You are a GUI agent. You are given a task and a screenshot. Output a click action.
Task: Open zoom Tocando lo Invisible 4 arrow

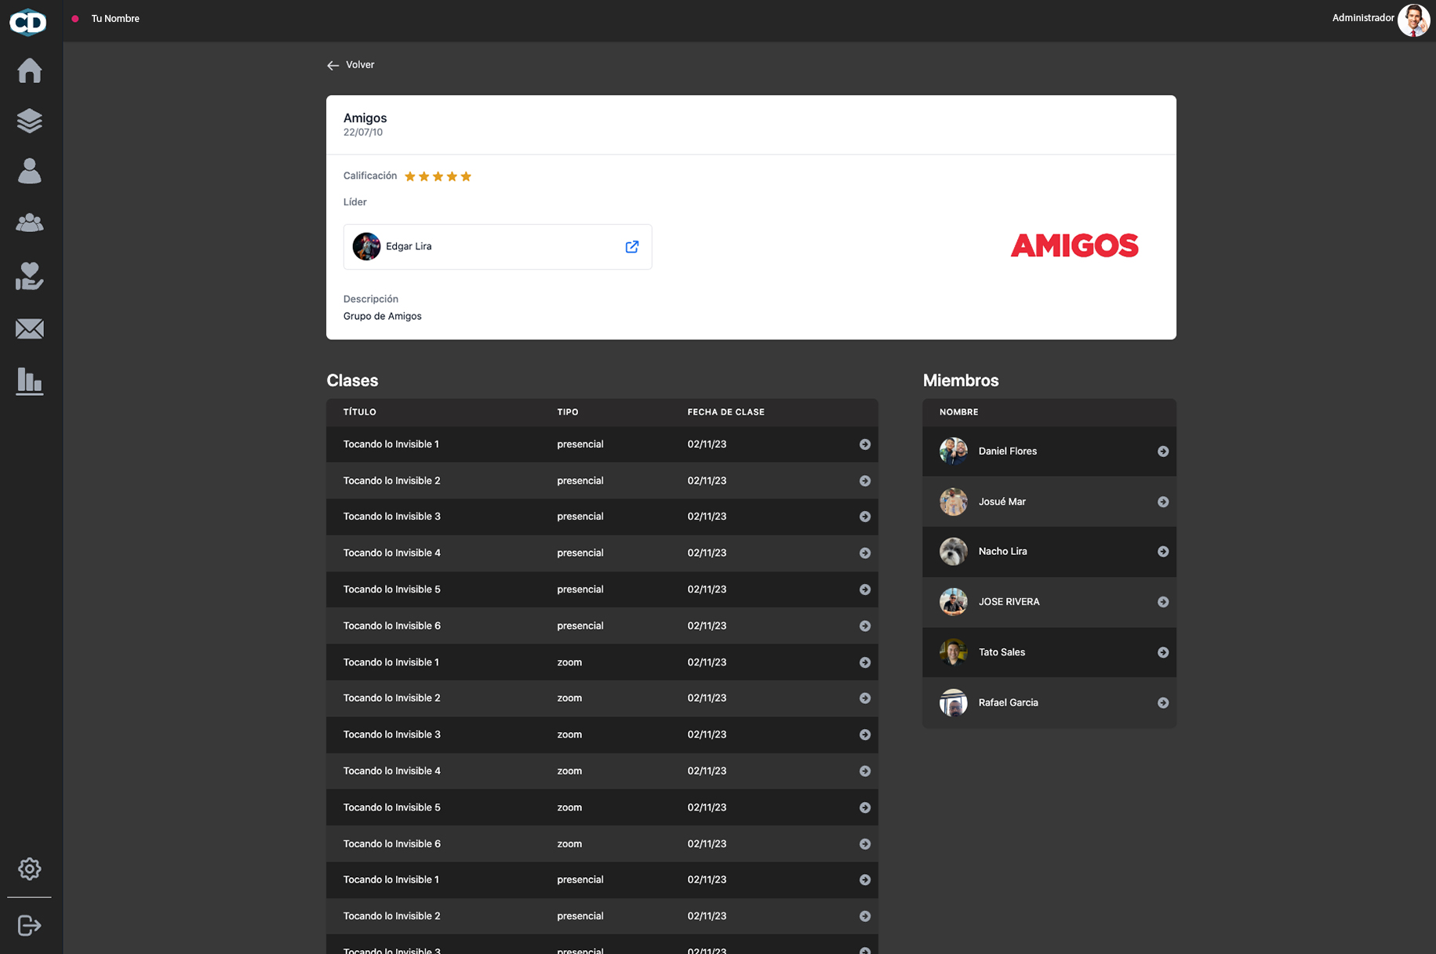tap(865, 771)
